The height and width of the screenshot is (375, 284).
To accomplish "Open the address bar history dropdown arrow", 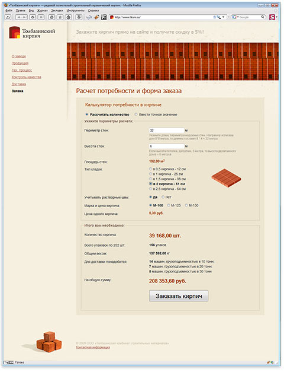I will (x=223, y=17).
